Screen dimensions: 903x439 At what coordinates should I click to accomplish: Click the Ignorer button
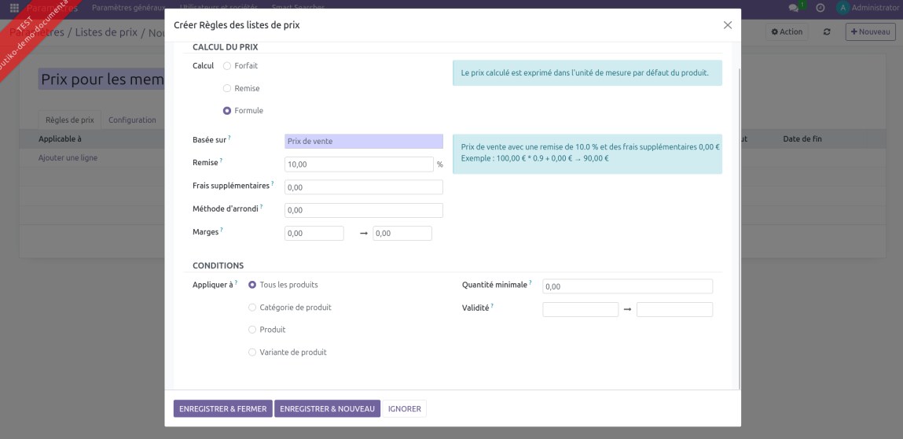pos(404,409)
